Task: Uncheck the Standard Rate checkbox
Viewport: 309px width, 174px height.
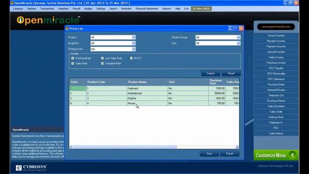Action: (102, 63)
